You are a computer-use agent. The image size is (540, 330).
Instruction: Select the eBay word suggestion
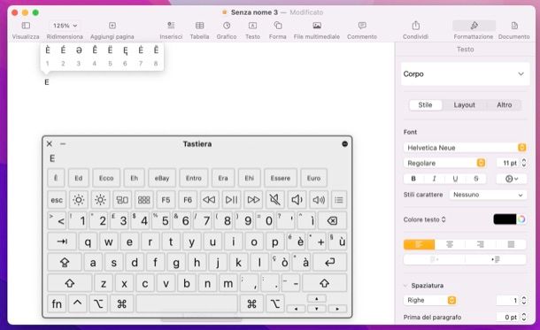click(x=162, y=178)
